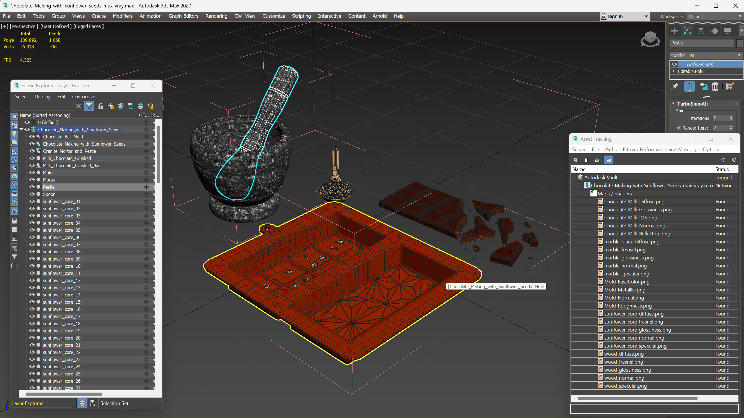Toggle Display Lights bulb filter icon
Image resolution: width=744 pixels, height=418 pixels.
click(x=14, y=133)
